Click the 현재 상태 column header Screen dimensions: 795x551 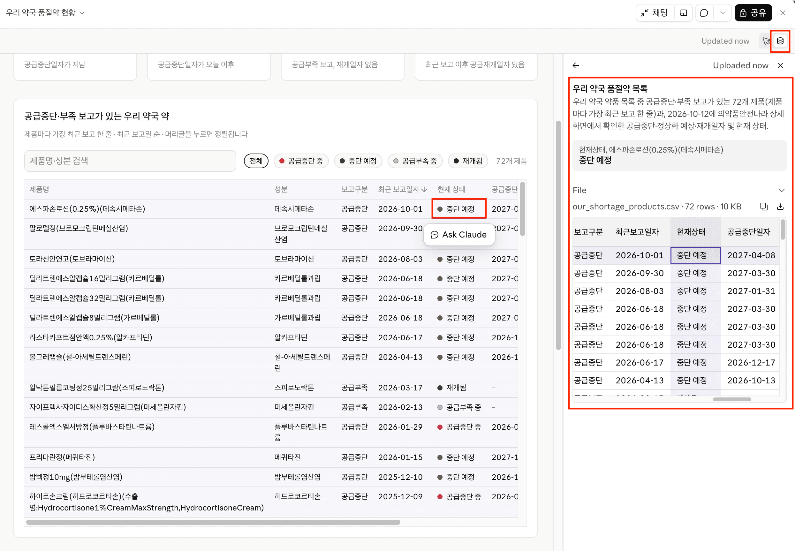pyautogui.click(x=451, y=189)
